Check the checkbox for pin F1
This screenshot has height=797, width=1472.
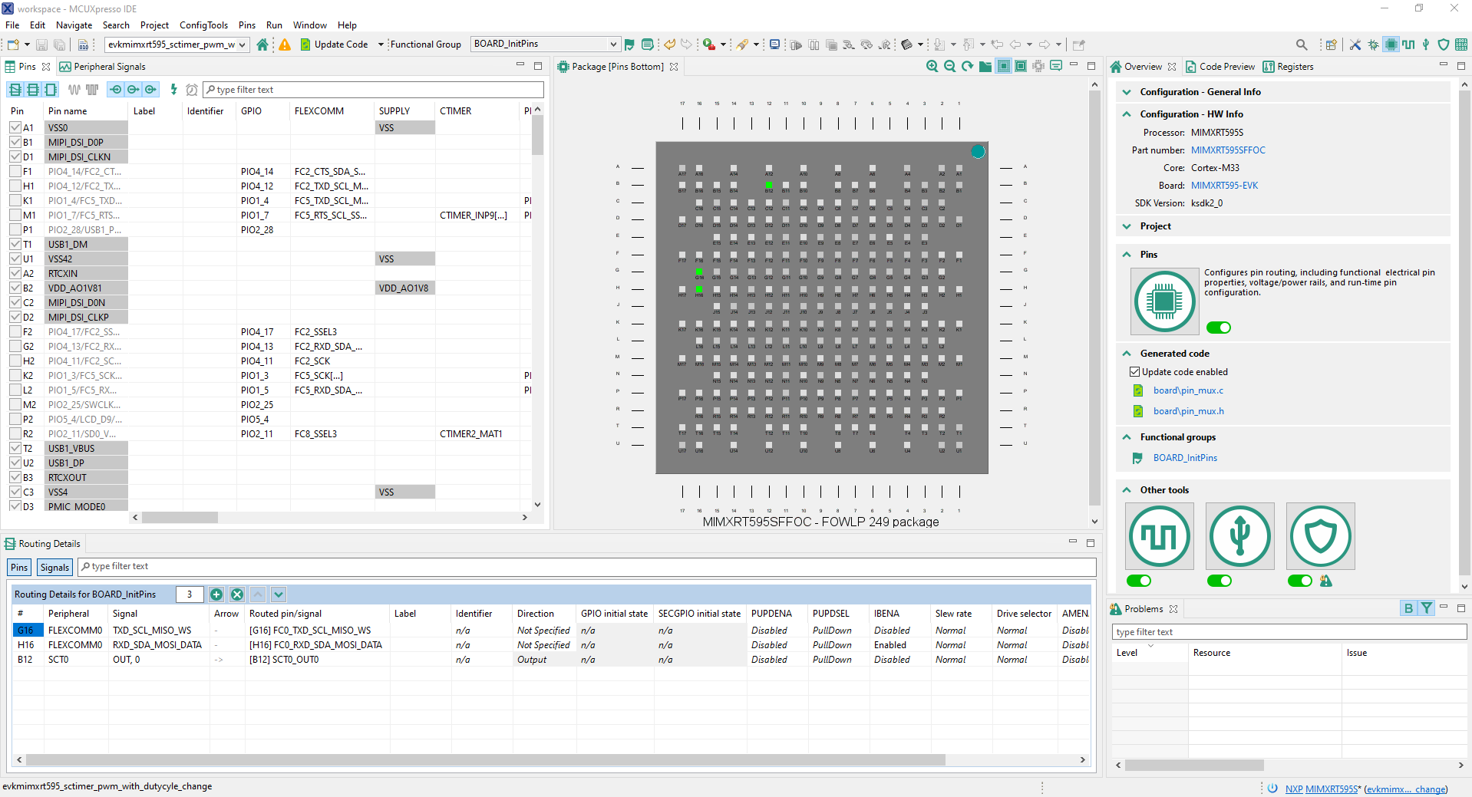click(15, 172)
